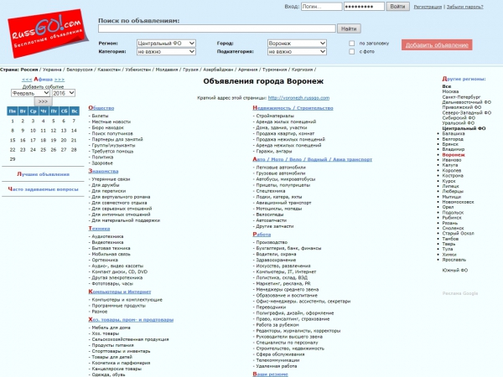Open the Регистрация link
503x377 pixels.
tap(428, 7)
